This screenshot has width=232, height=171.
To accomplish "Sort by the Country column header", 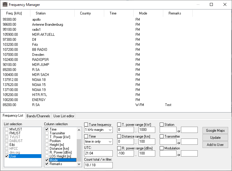I will pyautogui.click(x=89, y=13).
